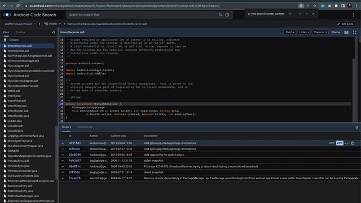Image resolution: width=361 pixels, height=203 pixels.
Task: Select MimeTypeFilter.java in file tree
Action: (x=20, y=141)
